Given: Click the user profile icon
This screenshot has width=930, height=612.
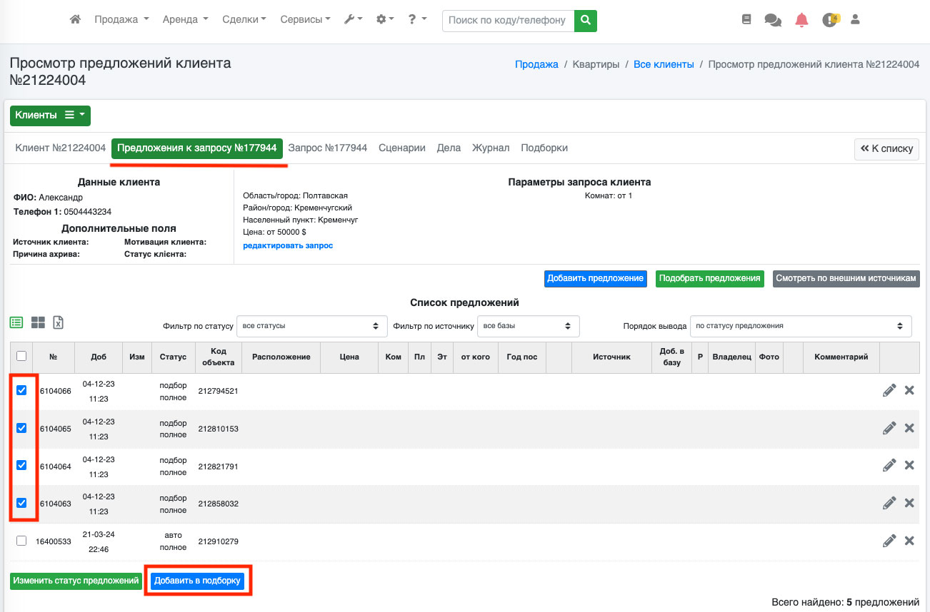Looking at the screenshot, I should (x=855, y=20).
